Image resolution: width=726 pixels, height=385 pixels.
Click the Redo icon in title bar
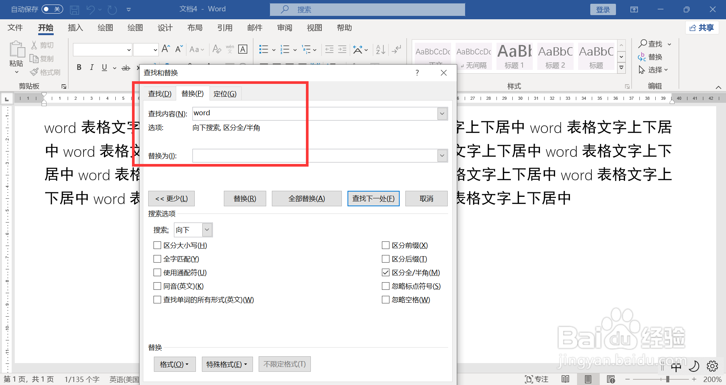[112, 10]
